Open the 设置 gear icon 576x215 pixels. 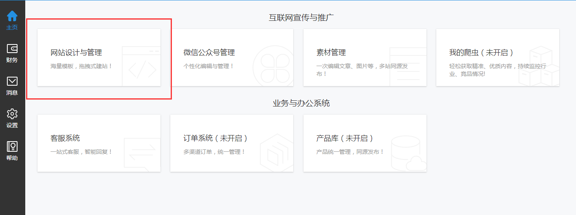(12, 114)
